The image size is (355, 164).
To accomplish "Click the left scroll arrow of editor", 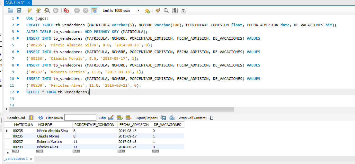I will 6,109.
